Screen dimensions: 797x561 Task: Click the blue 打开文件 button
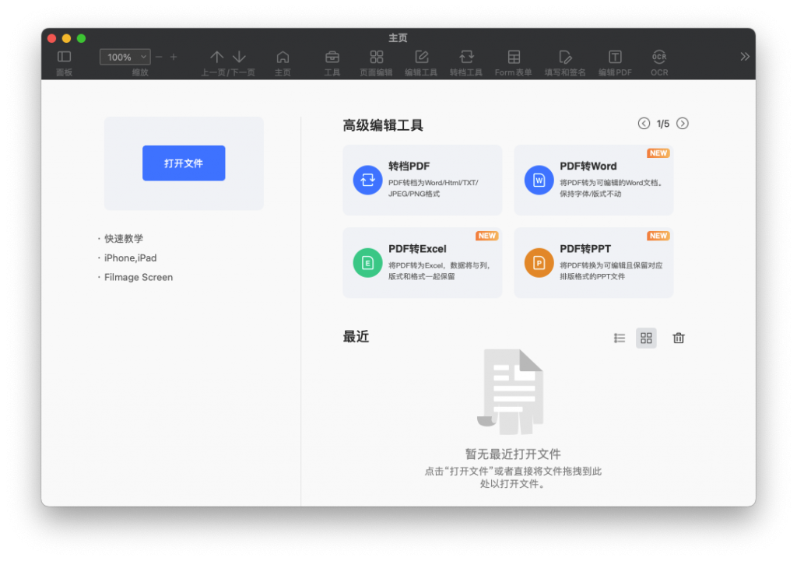click(x=184, y=163)
